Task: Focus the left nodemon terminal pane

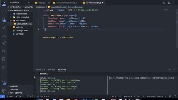Action: point(72,85)
